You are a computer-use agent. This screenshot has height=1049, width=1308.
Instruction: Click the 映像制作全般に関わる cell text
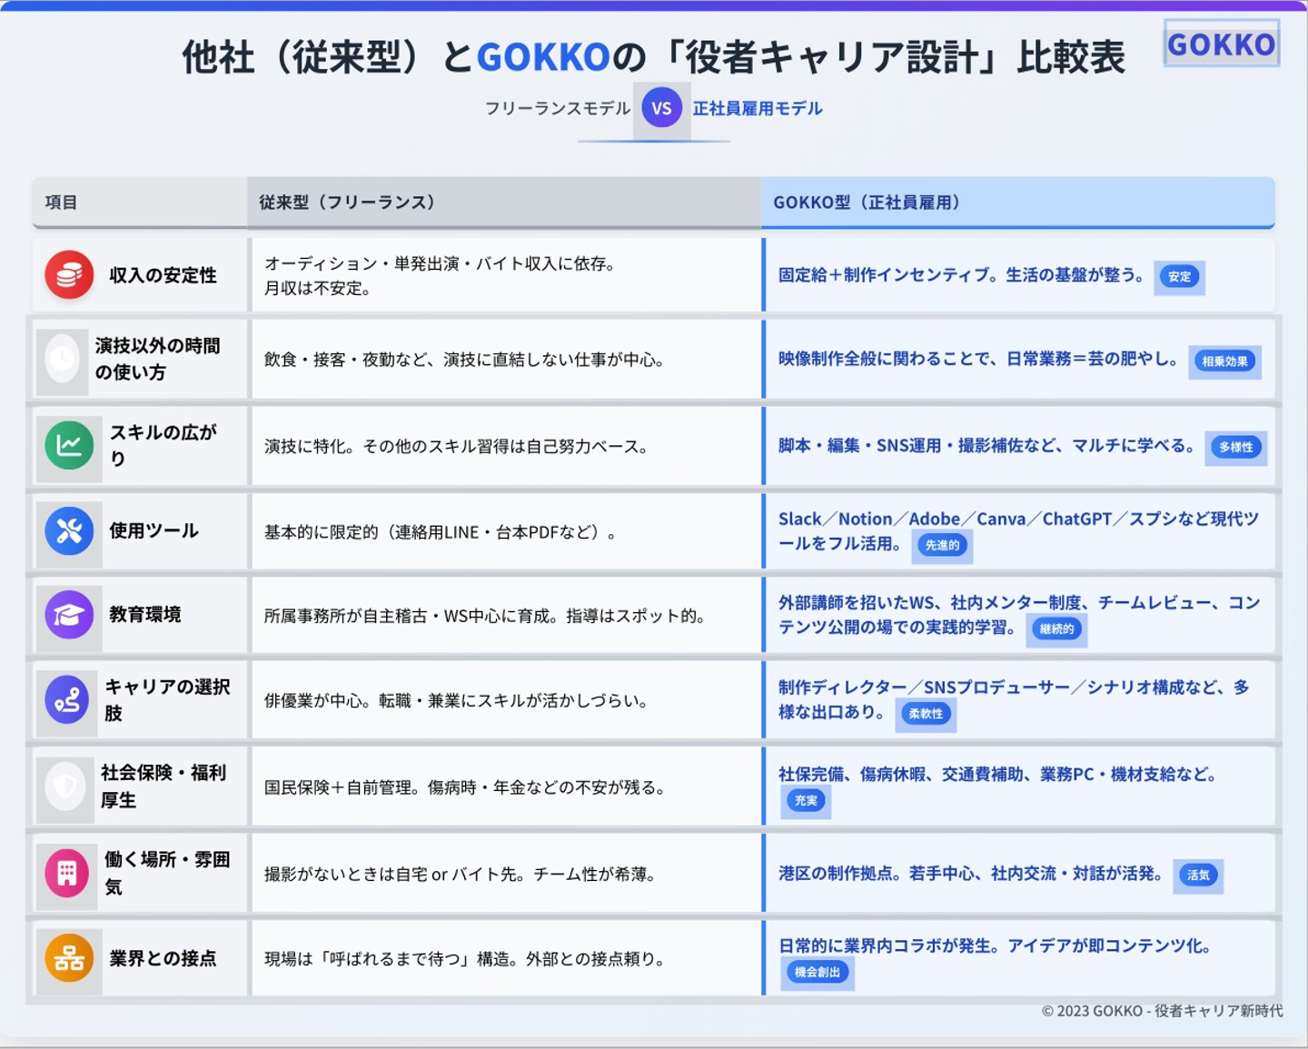pyautogui.click(x=979, y=359)
